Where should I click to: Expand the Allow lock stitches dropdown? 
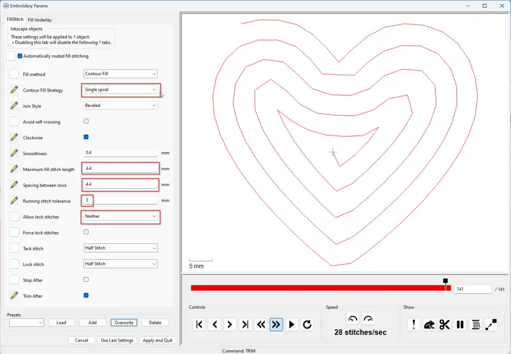coord(121,216)
